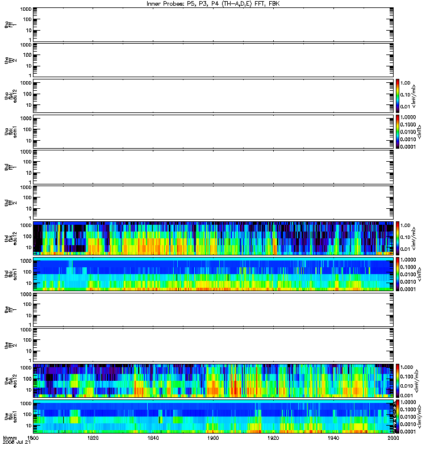Click the 'the fbk edc12' panel label
This screenshot has height=454, width=426.
click(x=10, y=381)
